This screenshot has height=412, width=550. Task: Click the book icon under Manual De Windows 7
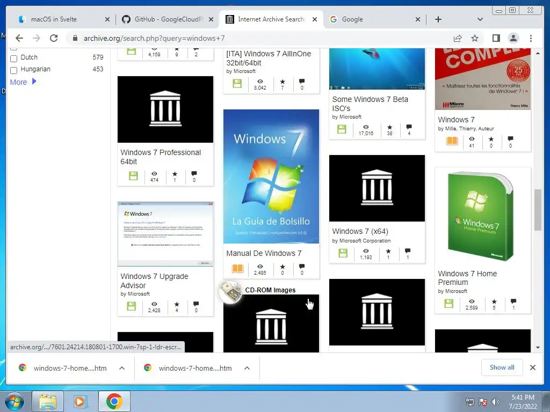[237, 269]
